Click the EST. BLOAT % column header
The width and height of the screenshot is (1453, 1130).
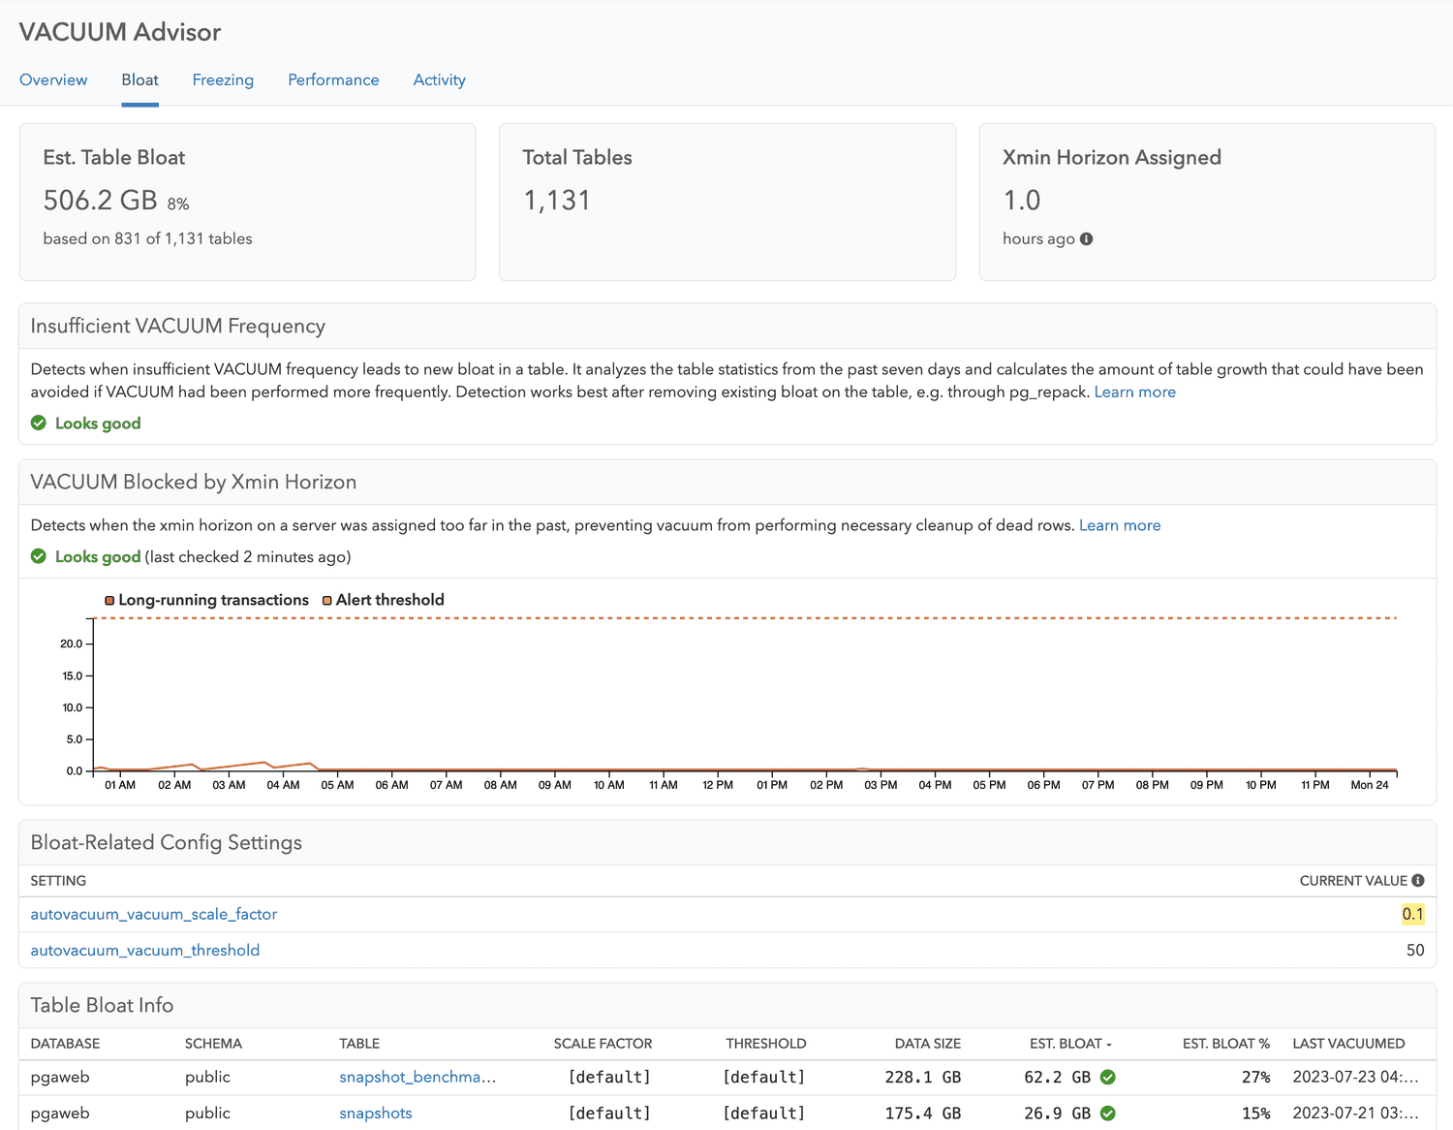click(1225, 1044)
